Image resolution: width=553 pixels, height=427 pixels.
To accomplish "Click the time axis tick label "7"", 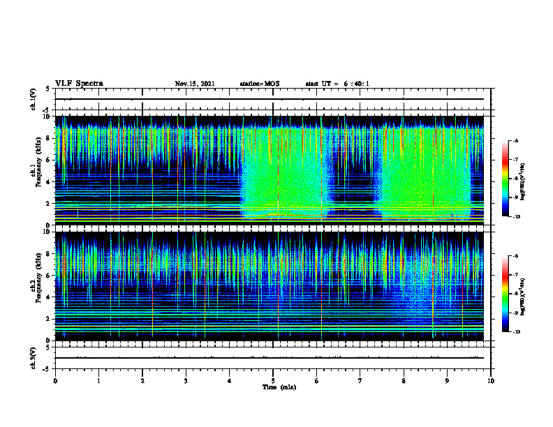I will click(x=360, y=381).
